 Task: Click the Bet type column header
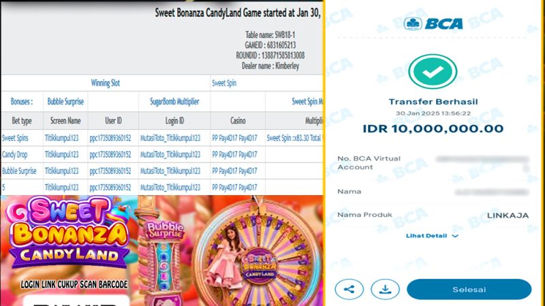[x=22, y=121]
